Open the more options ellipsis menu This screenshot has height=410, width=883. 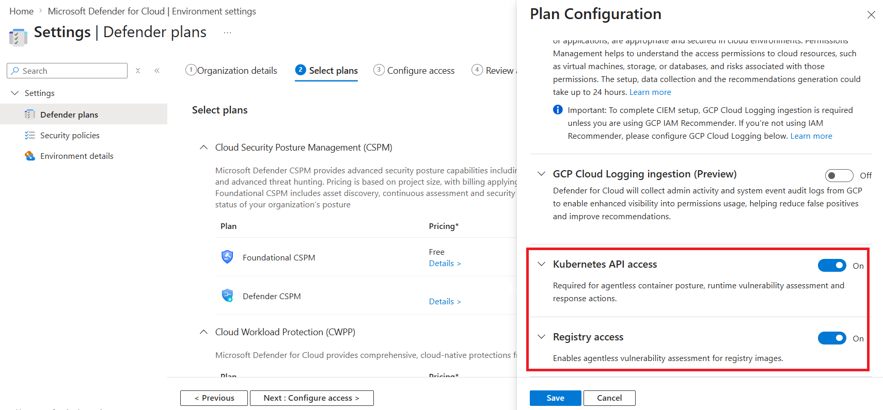tap(227, 32)
